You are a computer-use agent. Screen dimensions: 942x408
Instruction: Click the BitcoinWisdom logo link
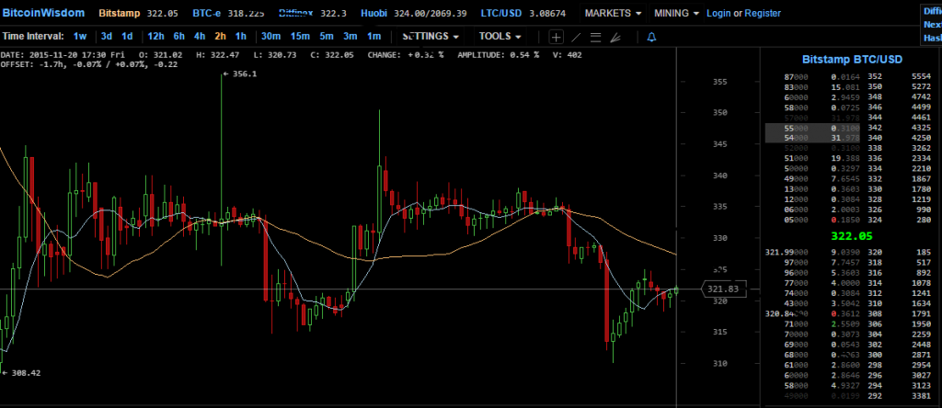click(x=43, y=13)
